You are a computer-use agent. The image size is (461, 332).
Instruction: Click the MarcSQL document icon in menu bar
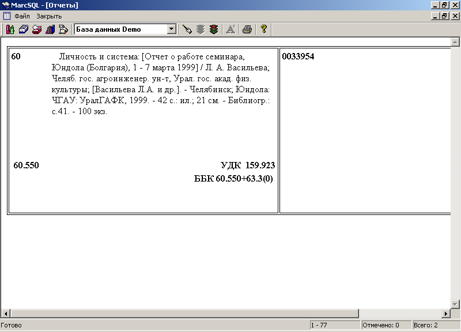[x=7, y=16]
